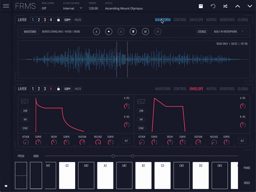Toggle the upper layer lock icon
Viewport: 256px width, 192px height.
58,20
